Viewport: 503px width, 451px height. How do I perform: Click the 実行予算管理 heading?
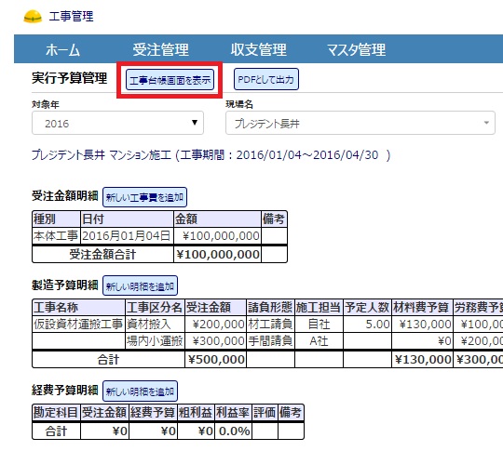[x=69, y=78]
